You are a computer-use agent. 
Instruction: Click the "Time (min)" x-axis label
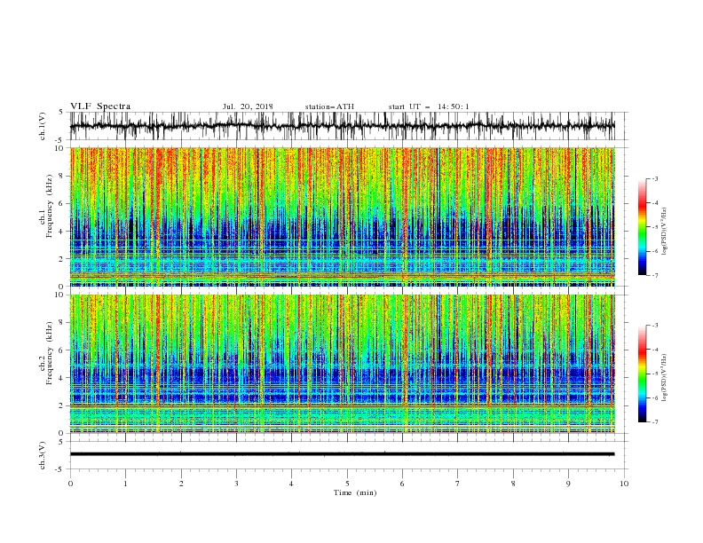[355, 492]
